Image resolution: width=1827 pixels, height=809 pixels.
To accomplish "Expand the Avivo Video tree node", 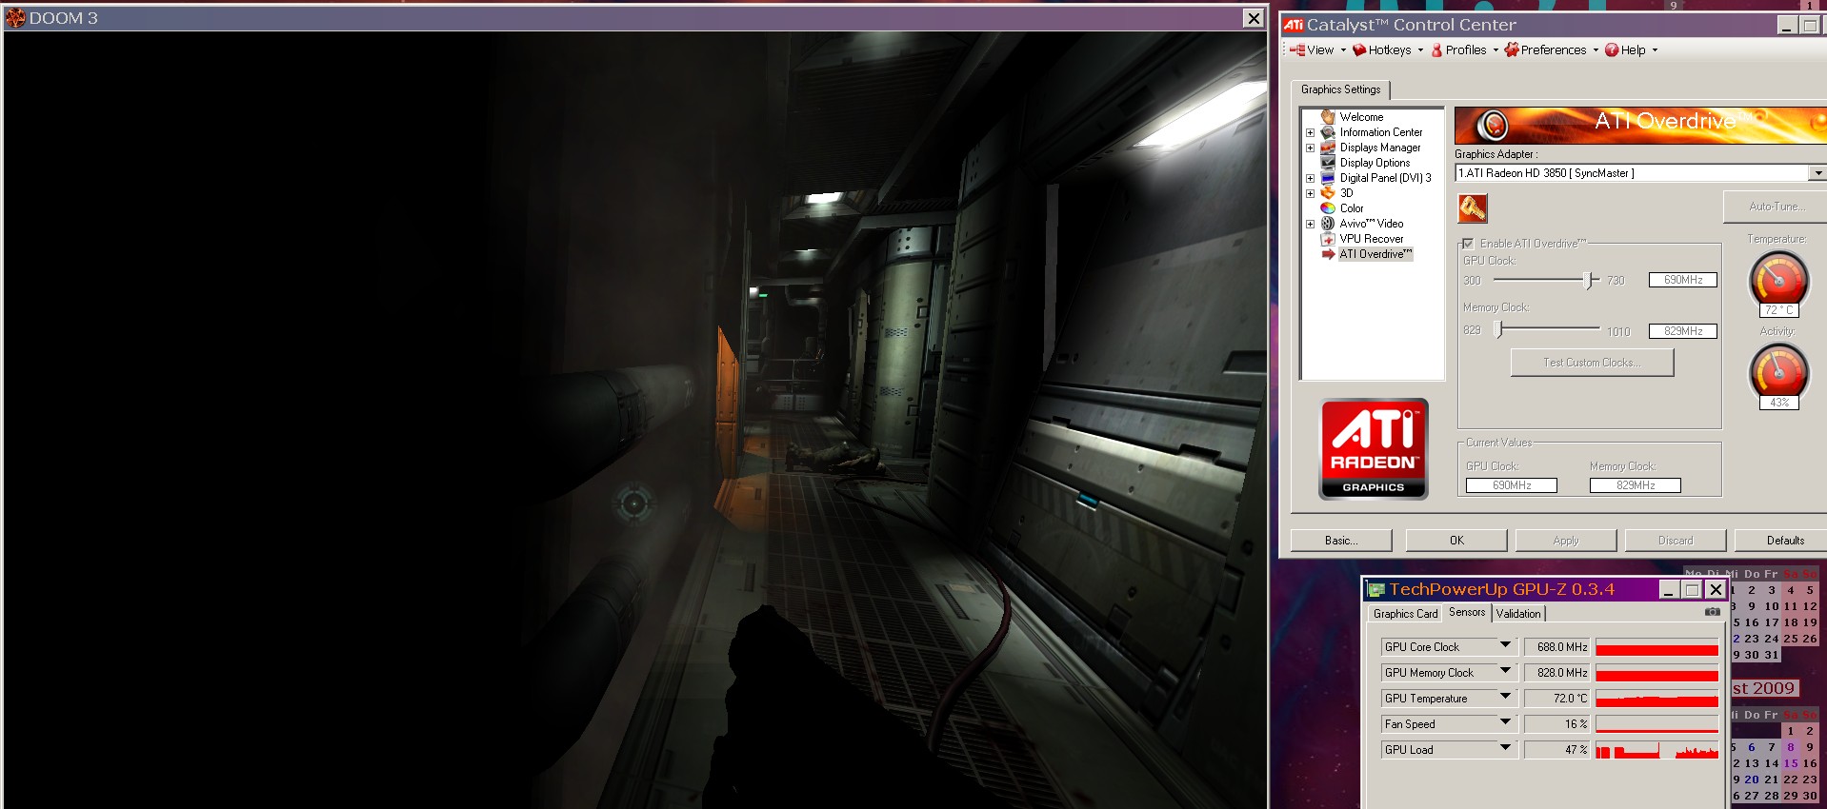I will [1310, 225].
